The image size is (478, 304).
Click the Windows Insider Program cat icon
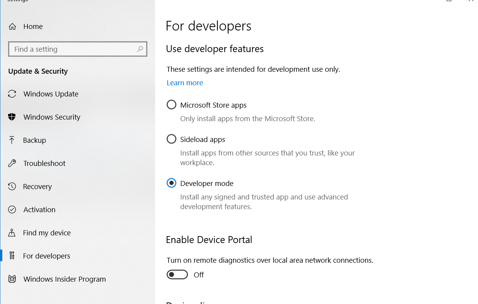coord(12,279)
